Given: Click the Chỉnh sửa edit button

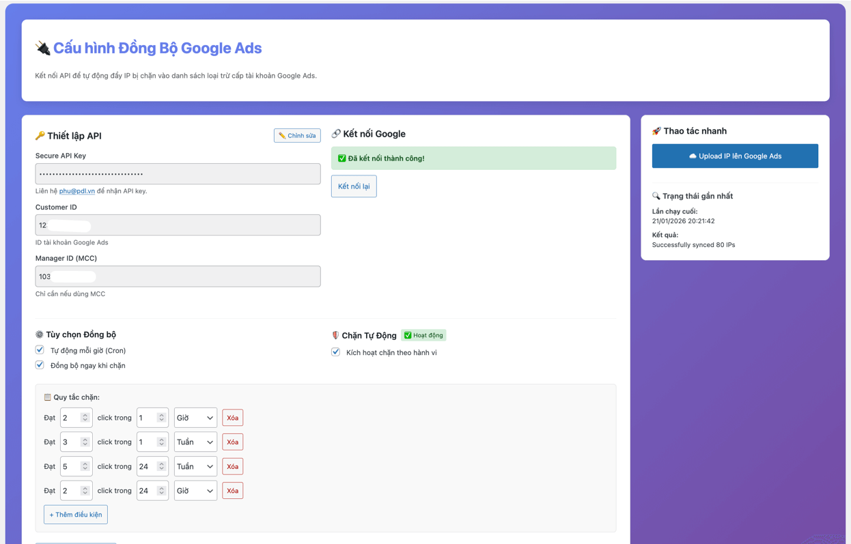Looking at the screenshot, I should point(297,136).
